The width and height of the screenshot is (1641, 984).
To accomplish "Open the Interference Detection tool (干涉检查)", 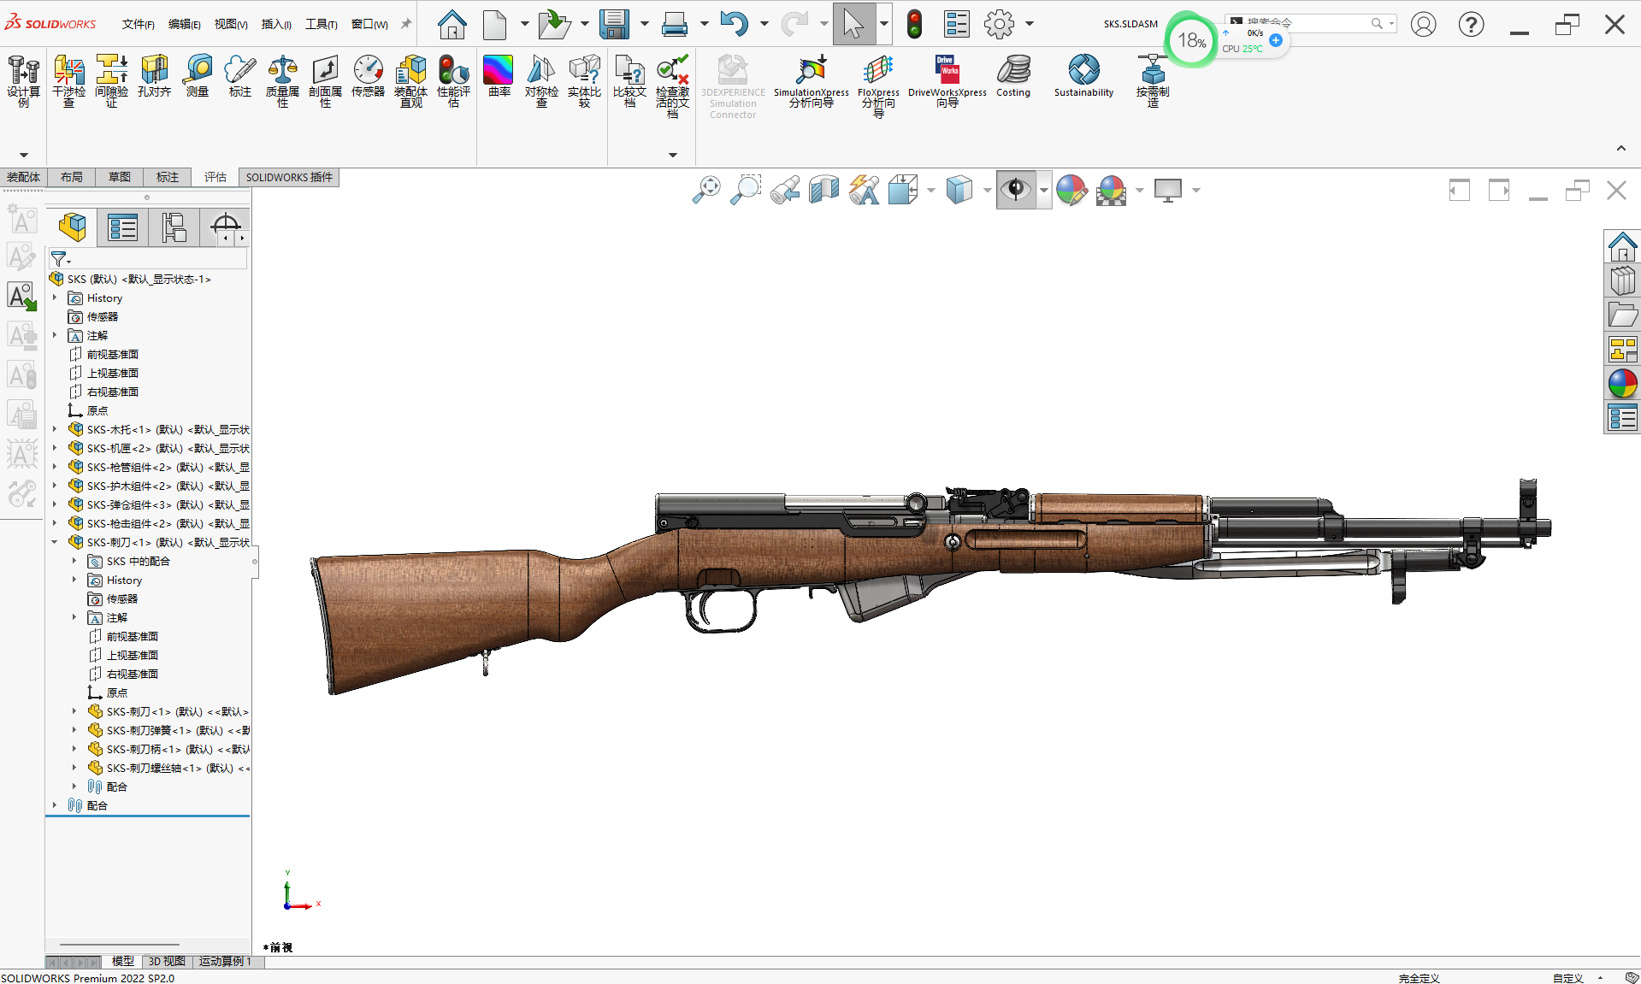I will coord(68,80).
